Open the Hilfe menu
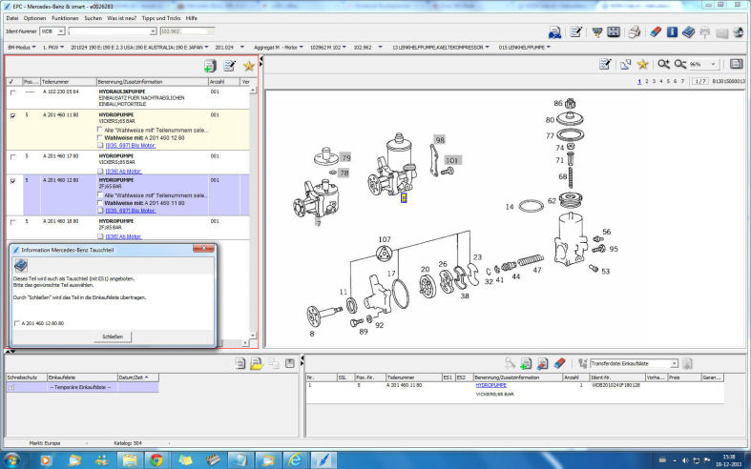Image resolution: width=751 pixels, height=469 pixels. 192,18
